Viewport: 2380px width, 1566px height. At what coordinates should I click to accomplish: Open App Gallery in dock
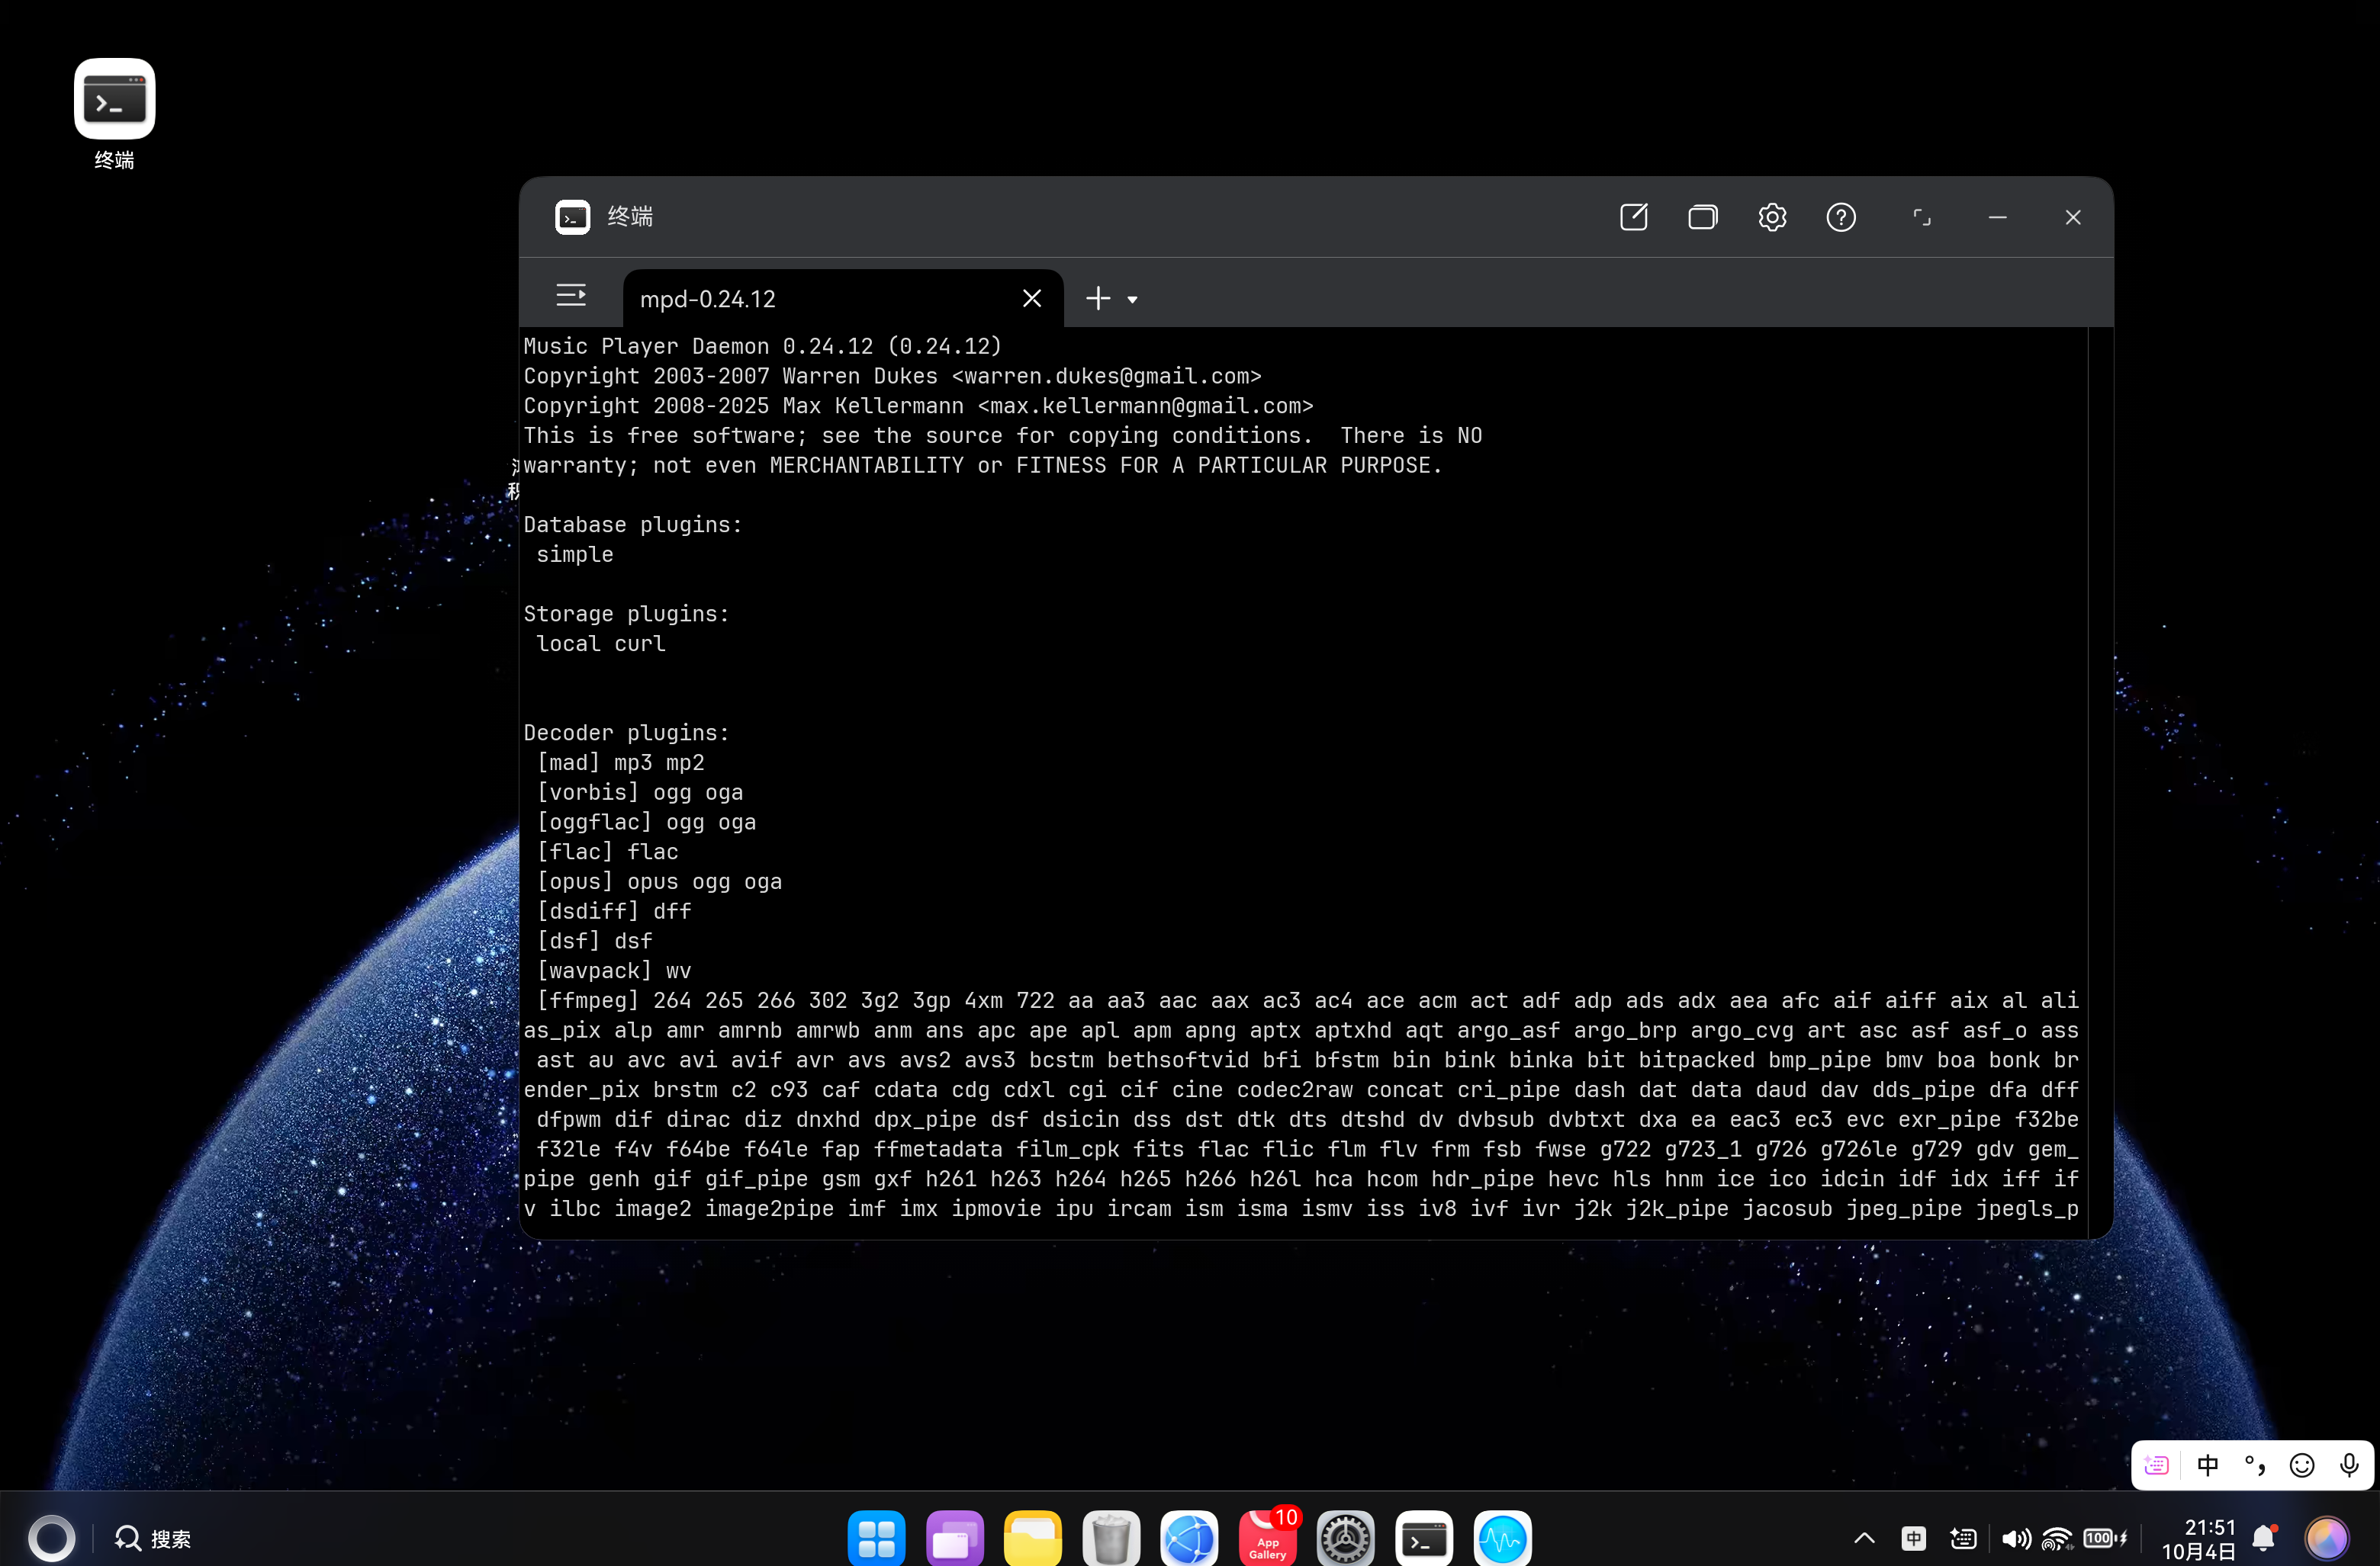click(1267, 1538)
